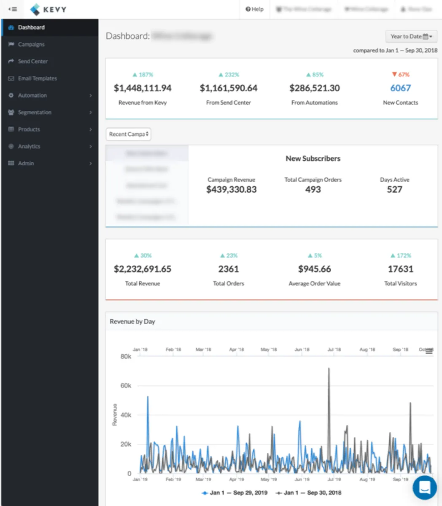Click the Kevy logo in header
Image resolution: width=442 pixels, height=506 pixels.
[x=49, y=9]
